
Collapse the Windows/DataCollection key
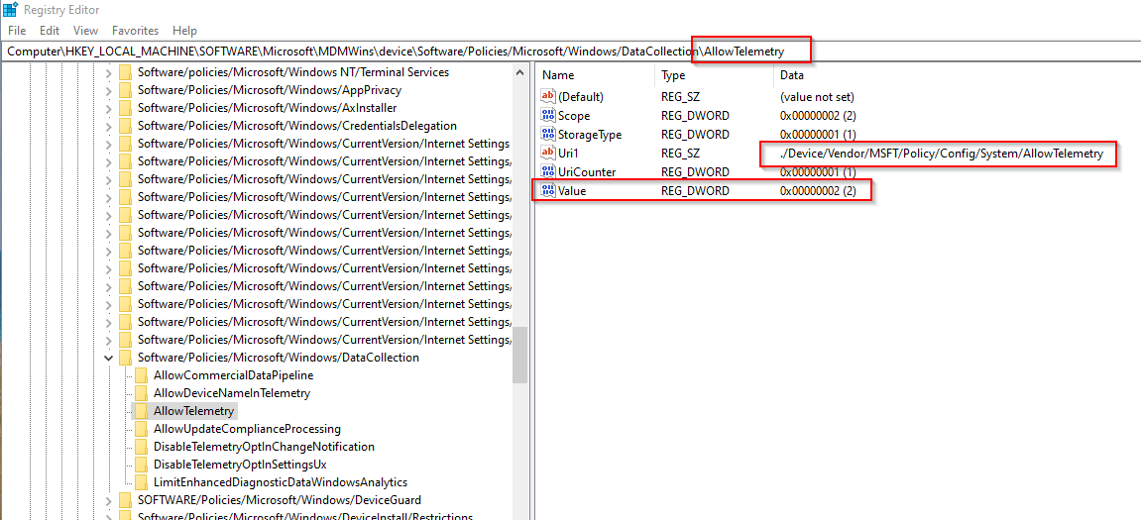(109, 358)
